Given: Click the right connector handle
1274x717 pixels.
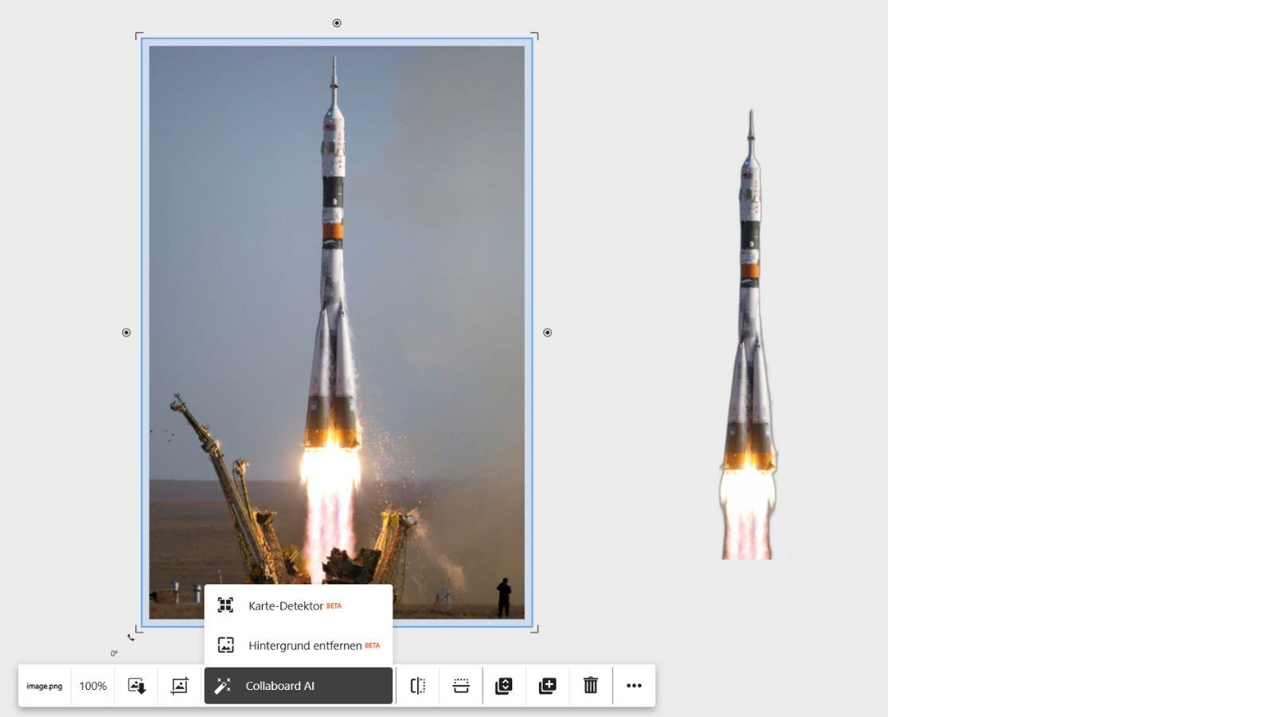Looking at the screenshot, I should (547, 332).
